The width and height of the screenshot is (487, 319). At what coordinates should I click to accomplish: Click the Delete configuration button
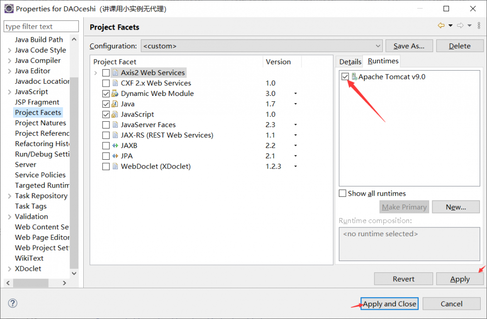pos(460,46)
